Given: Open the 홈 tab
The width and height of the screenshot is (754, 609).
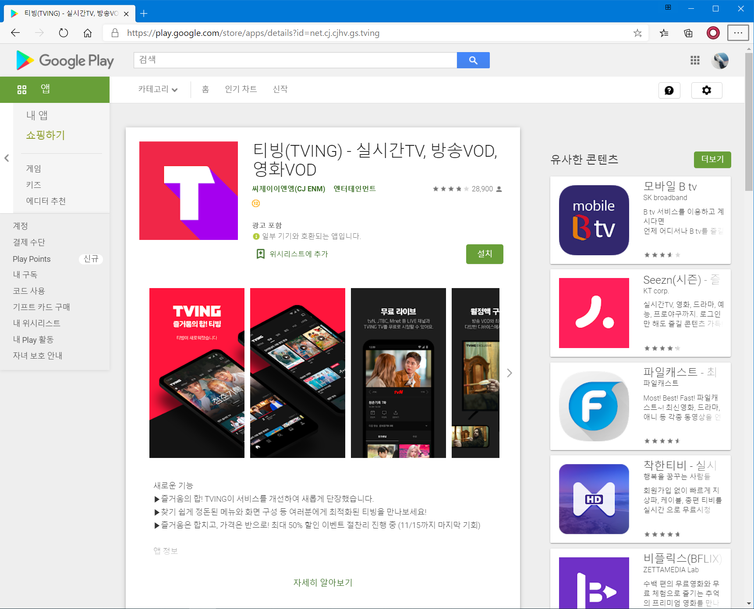Looking at the screenshot, I should coord(205,89).
